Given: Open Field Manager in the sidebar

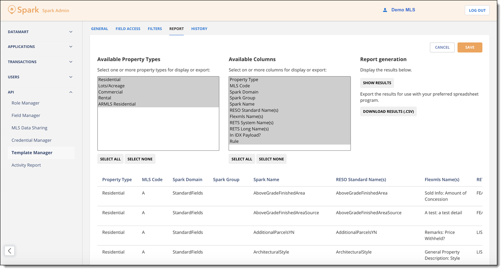Looking at the screenshot, I should click(26, 115).
